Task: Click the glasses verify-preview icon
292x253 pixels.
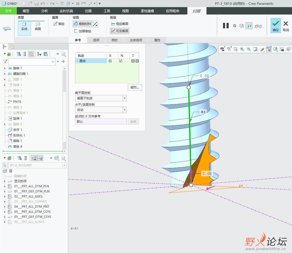Action: (x=258, y=26)
